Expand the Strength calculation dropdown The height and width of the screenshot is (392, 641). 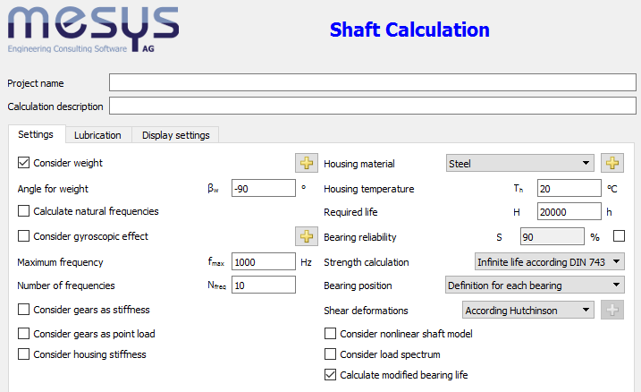pos(549,262)
